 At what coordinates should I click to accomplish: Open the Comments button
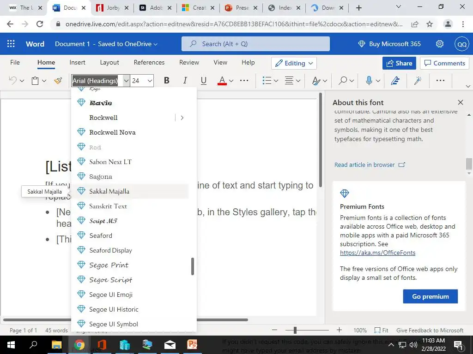click(444, 63)
